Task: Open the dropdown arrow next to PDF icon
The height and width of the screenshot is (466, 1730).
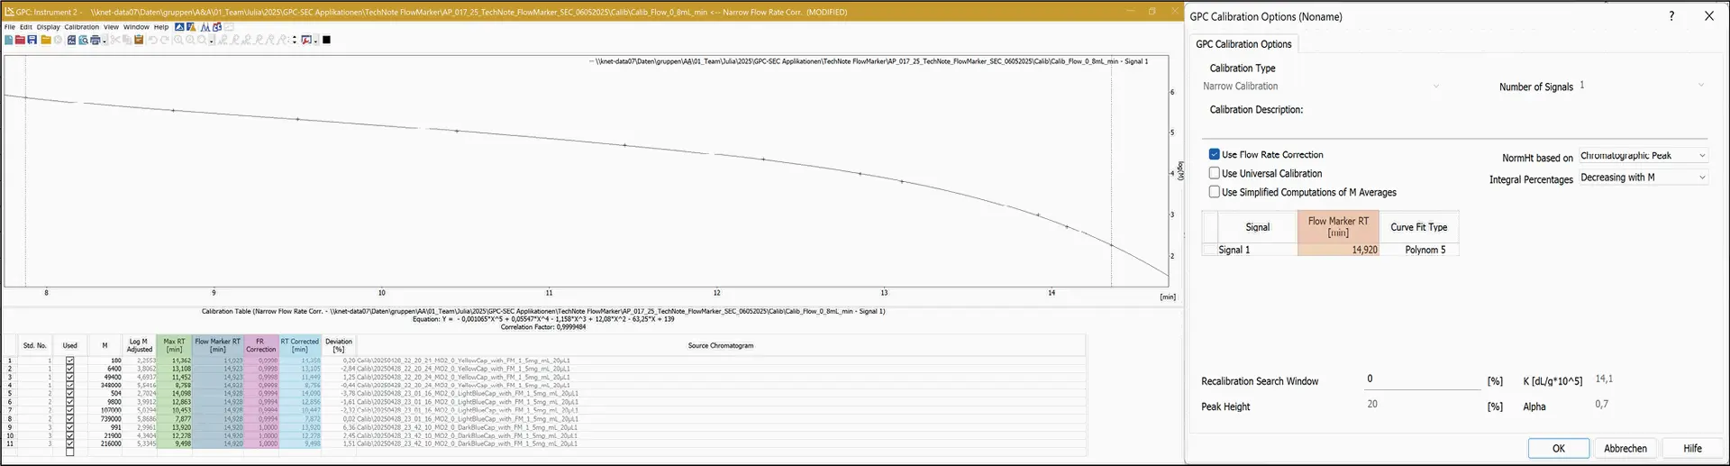Action: (315, 41)
